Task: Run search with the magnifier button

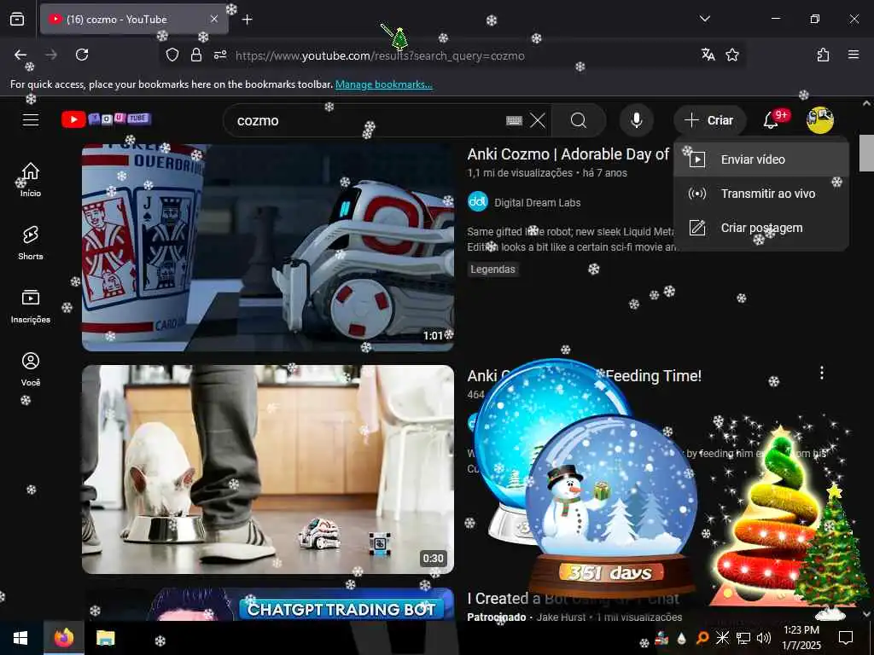Action: pos(579,120)
